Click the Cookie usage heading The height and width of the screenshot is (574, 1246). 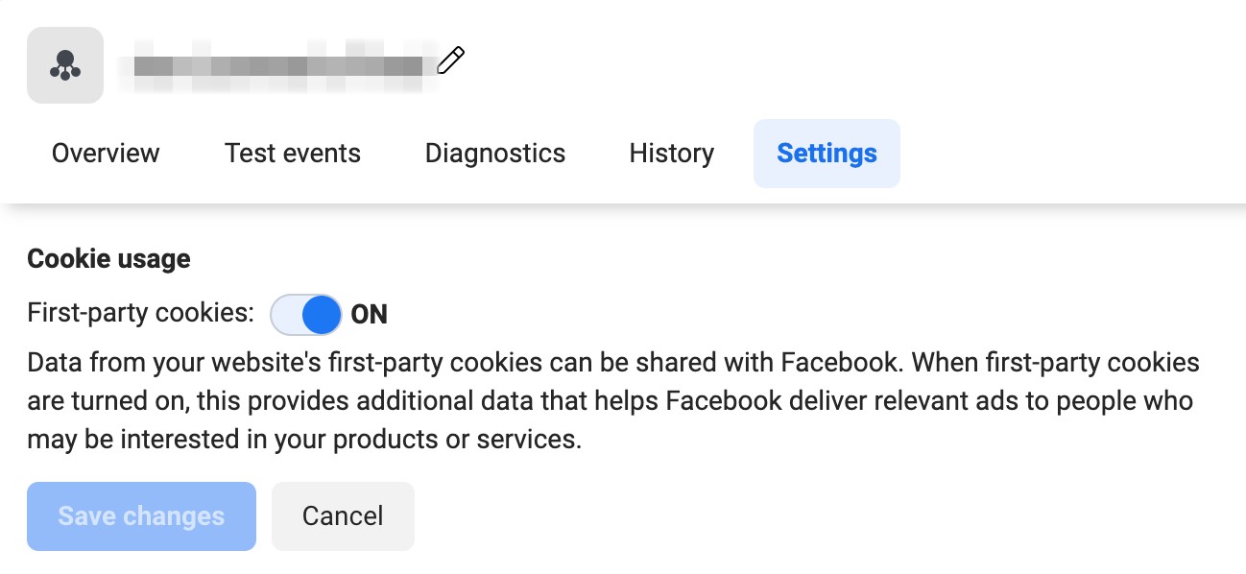click(x=108, y=257)
